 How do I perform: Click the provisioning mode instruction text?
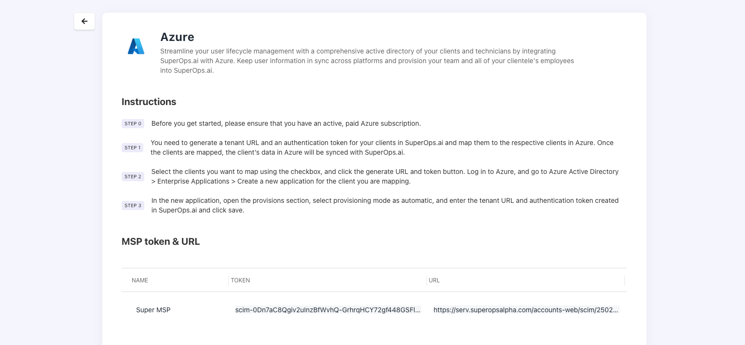(x=385, y=206)
